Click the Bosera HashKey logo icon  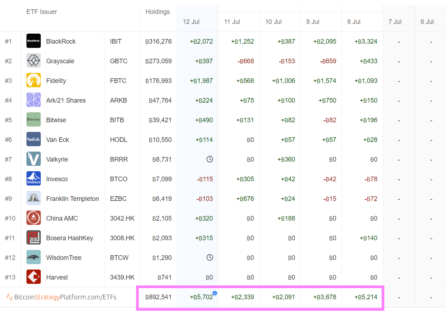[34, 238]
